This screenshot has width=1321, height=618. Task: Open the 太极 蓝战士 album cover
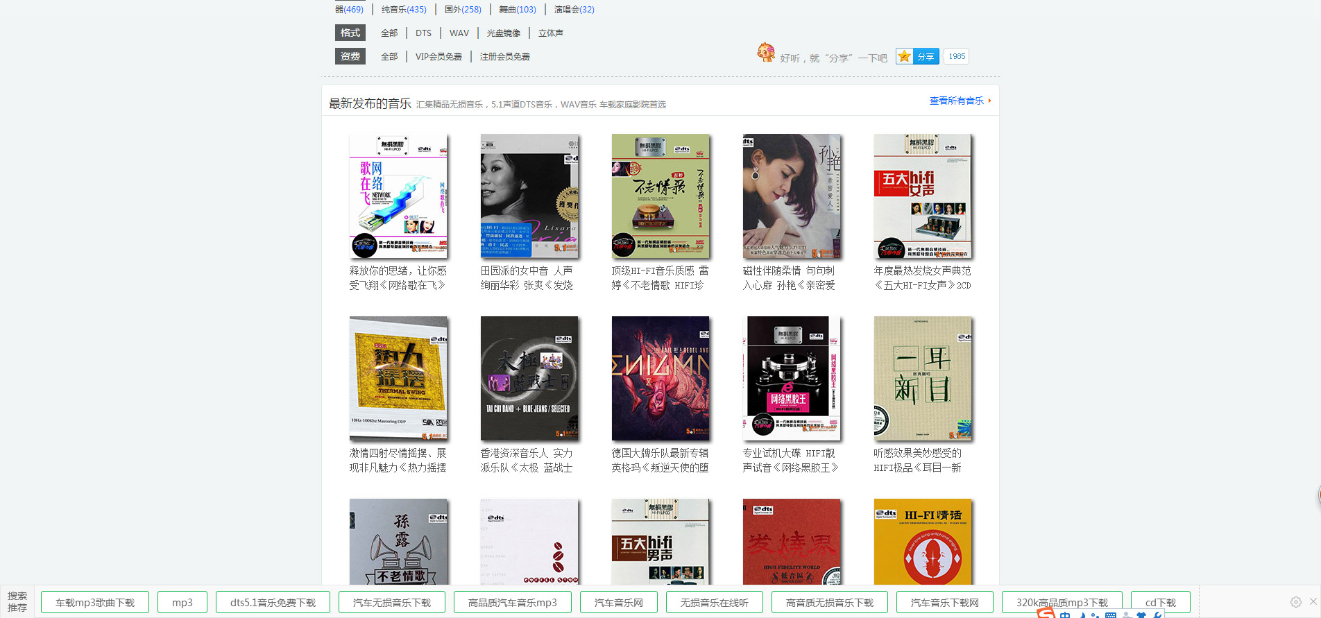coord(529,379)
